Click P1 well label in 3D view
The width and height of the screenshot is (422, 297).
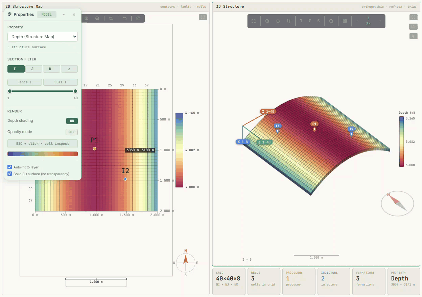coord(314,124)
